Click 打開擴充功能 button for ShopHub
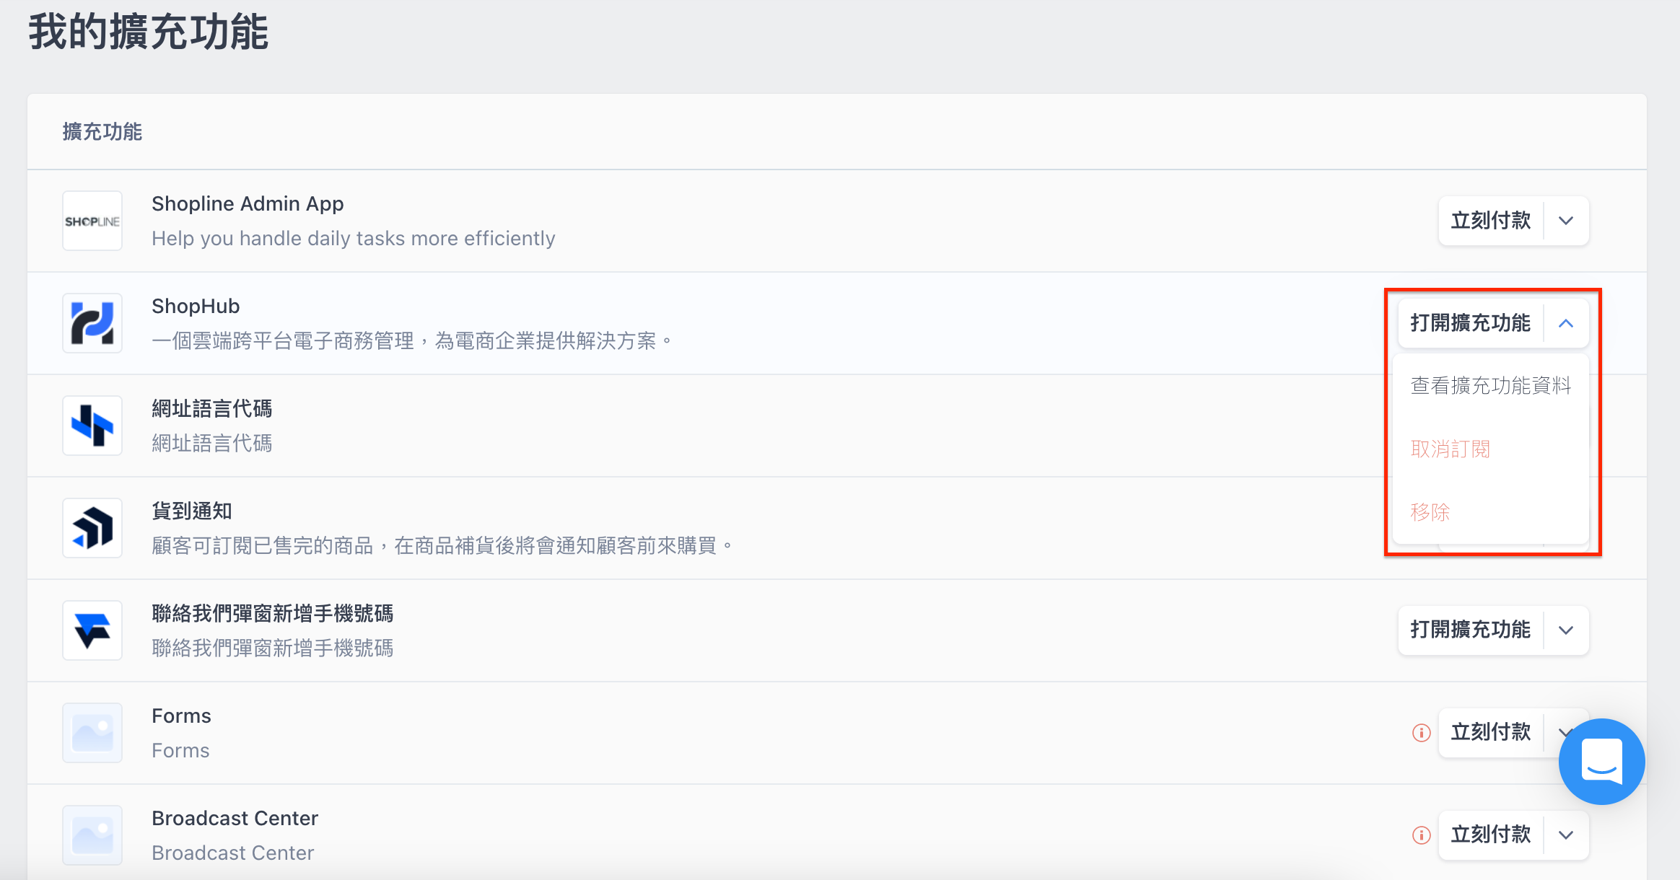 (1470, 323)
